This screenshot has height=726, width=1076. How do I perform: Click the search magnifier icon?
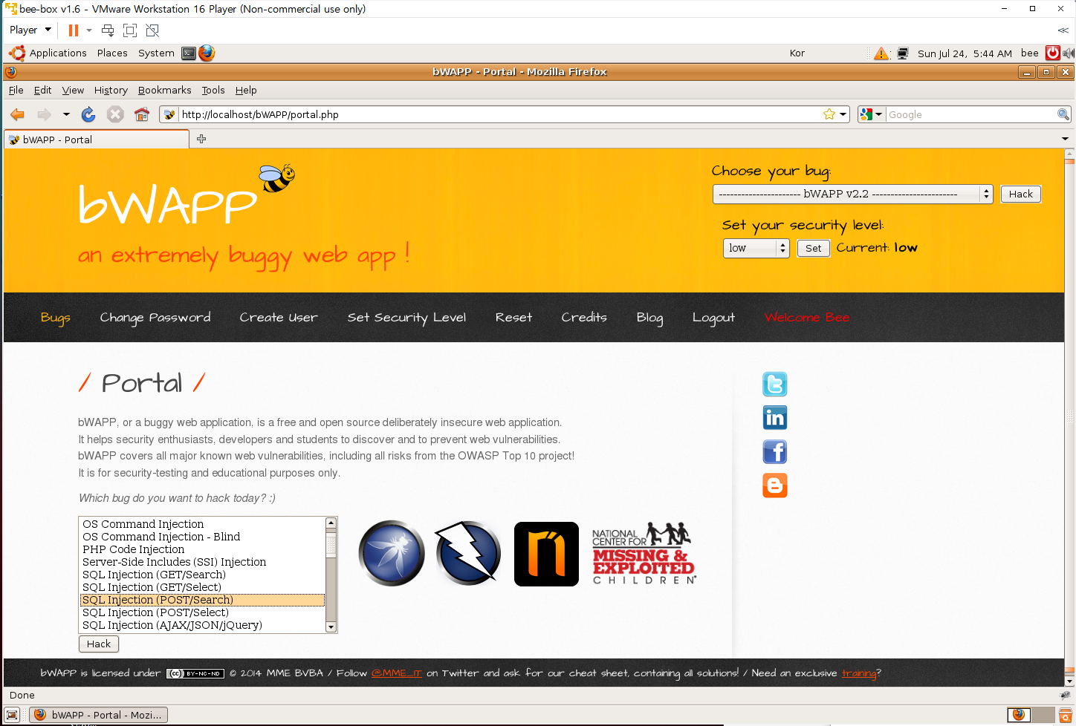(x=1063, y=114)
